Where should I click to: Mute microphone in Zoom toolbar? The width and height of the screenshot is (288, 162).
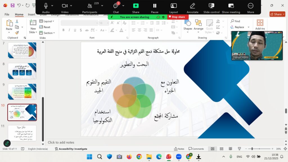click(x=46, y=6)
